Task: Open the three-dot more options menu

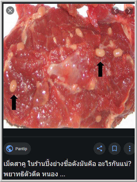Action: click(130, 148)
